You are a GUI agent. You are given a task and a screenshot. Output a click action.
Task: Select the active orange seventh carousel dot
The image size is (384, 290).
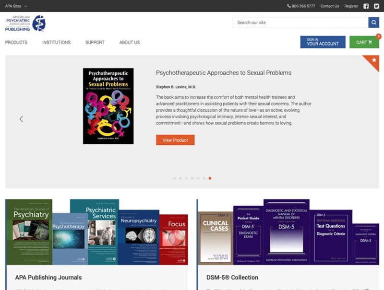[x=210, y=178]
